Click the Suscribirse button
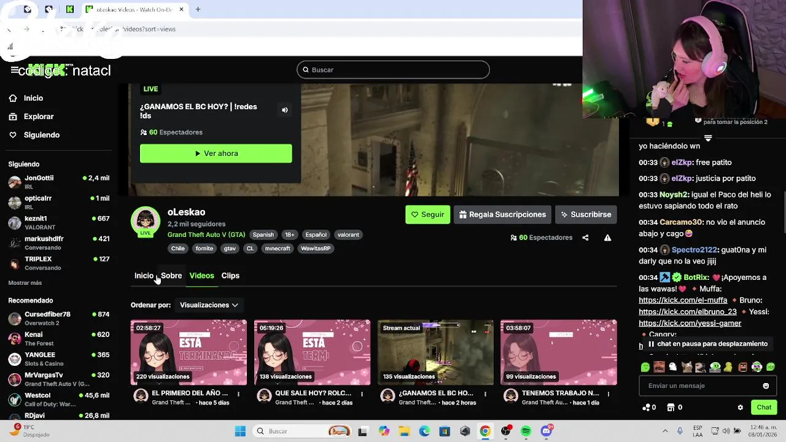 click(586, 214)
